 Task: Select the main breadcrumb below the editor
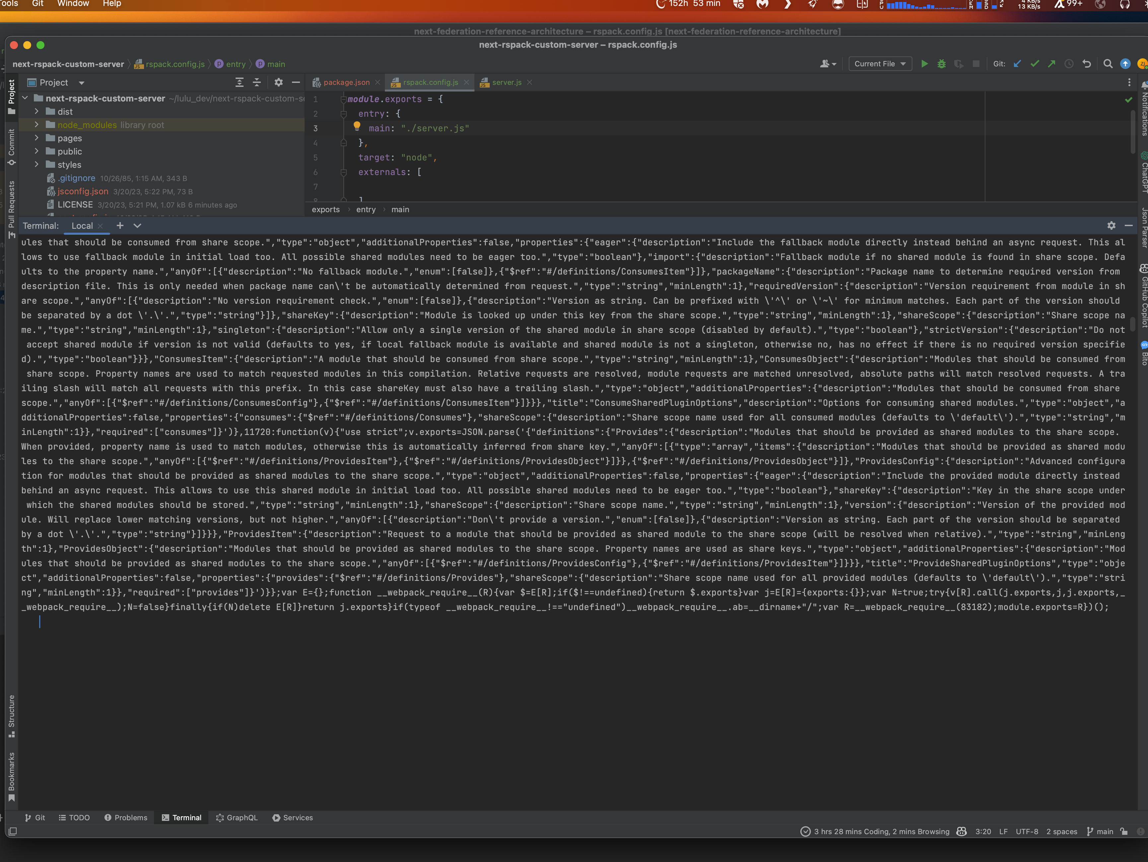coord(400,210)
